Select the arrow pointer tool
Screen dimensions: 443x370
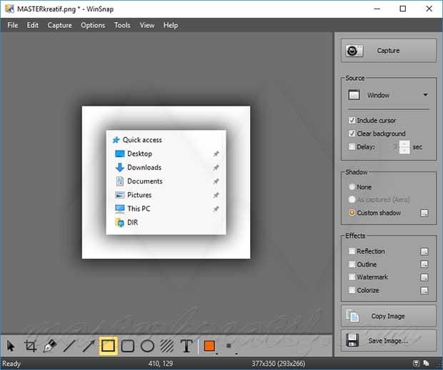point(11,346)
